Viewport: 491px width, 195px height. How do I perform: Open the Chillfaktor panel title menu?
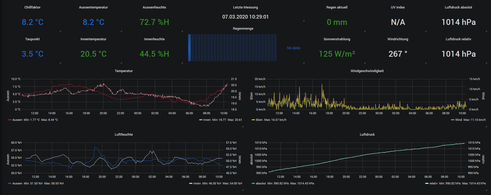tap(32, 7)
